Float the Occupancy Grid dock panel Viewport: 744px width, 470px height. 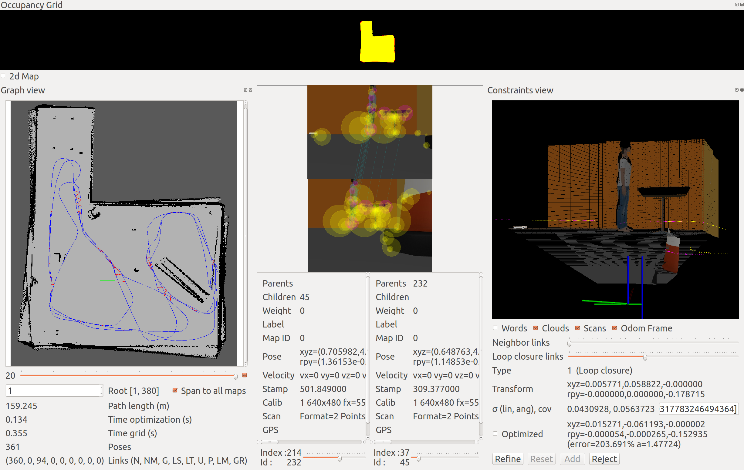point(737,5)
